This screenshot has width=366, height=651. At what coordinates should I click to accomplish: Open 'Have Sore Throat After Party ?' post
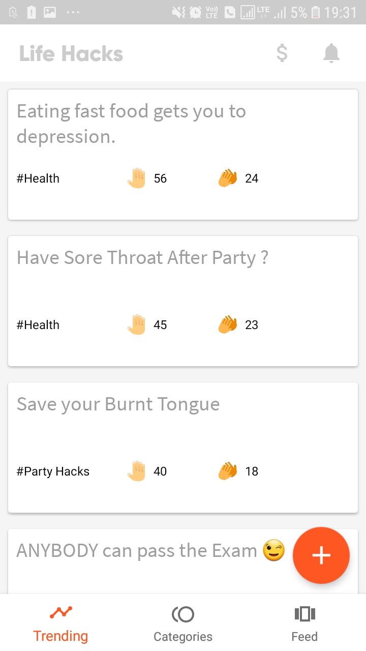142,258
